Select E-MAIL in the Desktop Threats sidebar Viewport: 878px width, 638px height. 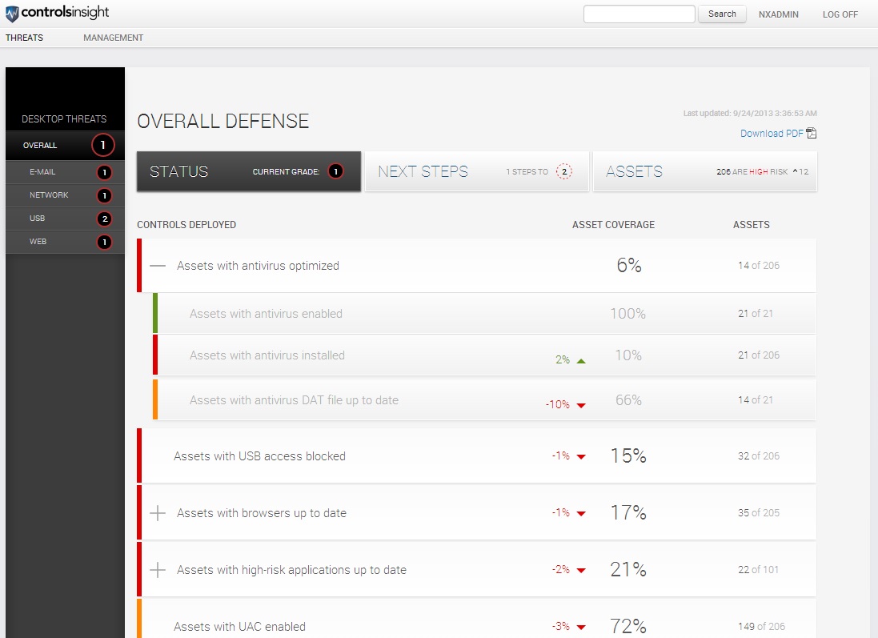pos(42,172)
